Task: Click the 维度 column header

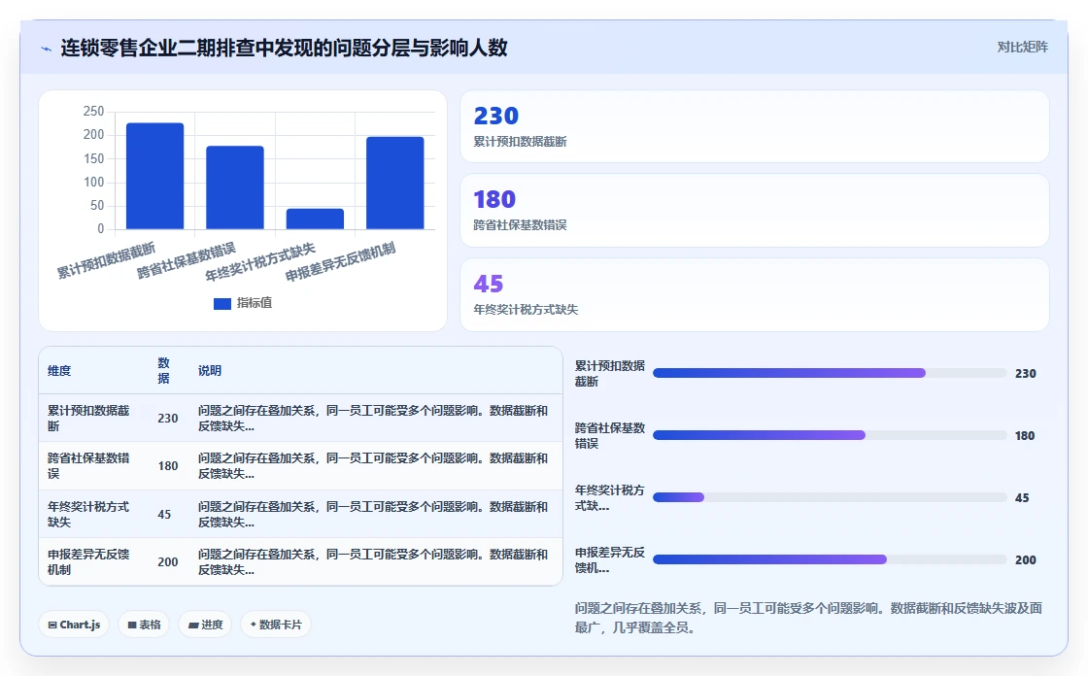Action: pos(59,371)
